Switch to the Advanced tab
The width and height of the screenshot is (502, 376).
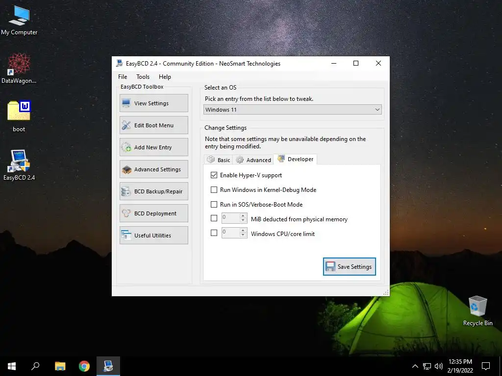coord(253,160)
